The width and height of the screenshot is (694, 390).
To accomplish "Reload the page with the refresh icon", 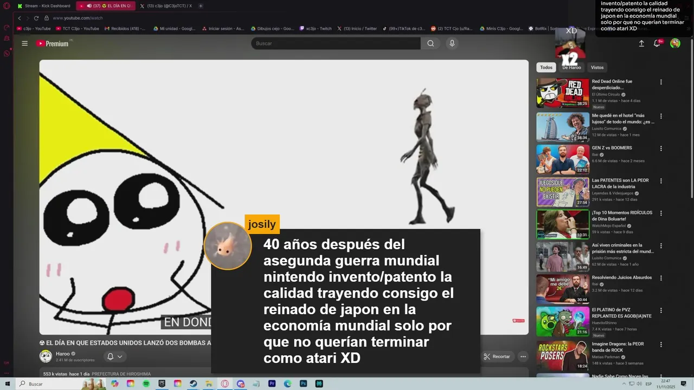I will tap(36, 18).
